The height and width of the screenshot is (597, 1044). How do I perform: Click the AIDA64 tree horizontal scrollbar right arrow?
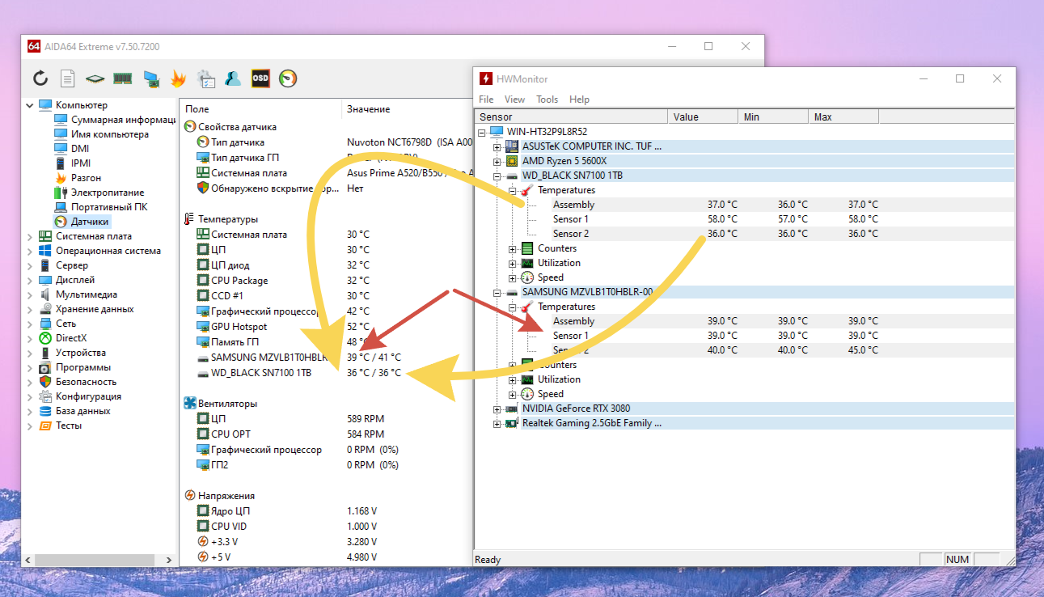(x=169, y=560)
